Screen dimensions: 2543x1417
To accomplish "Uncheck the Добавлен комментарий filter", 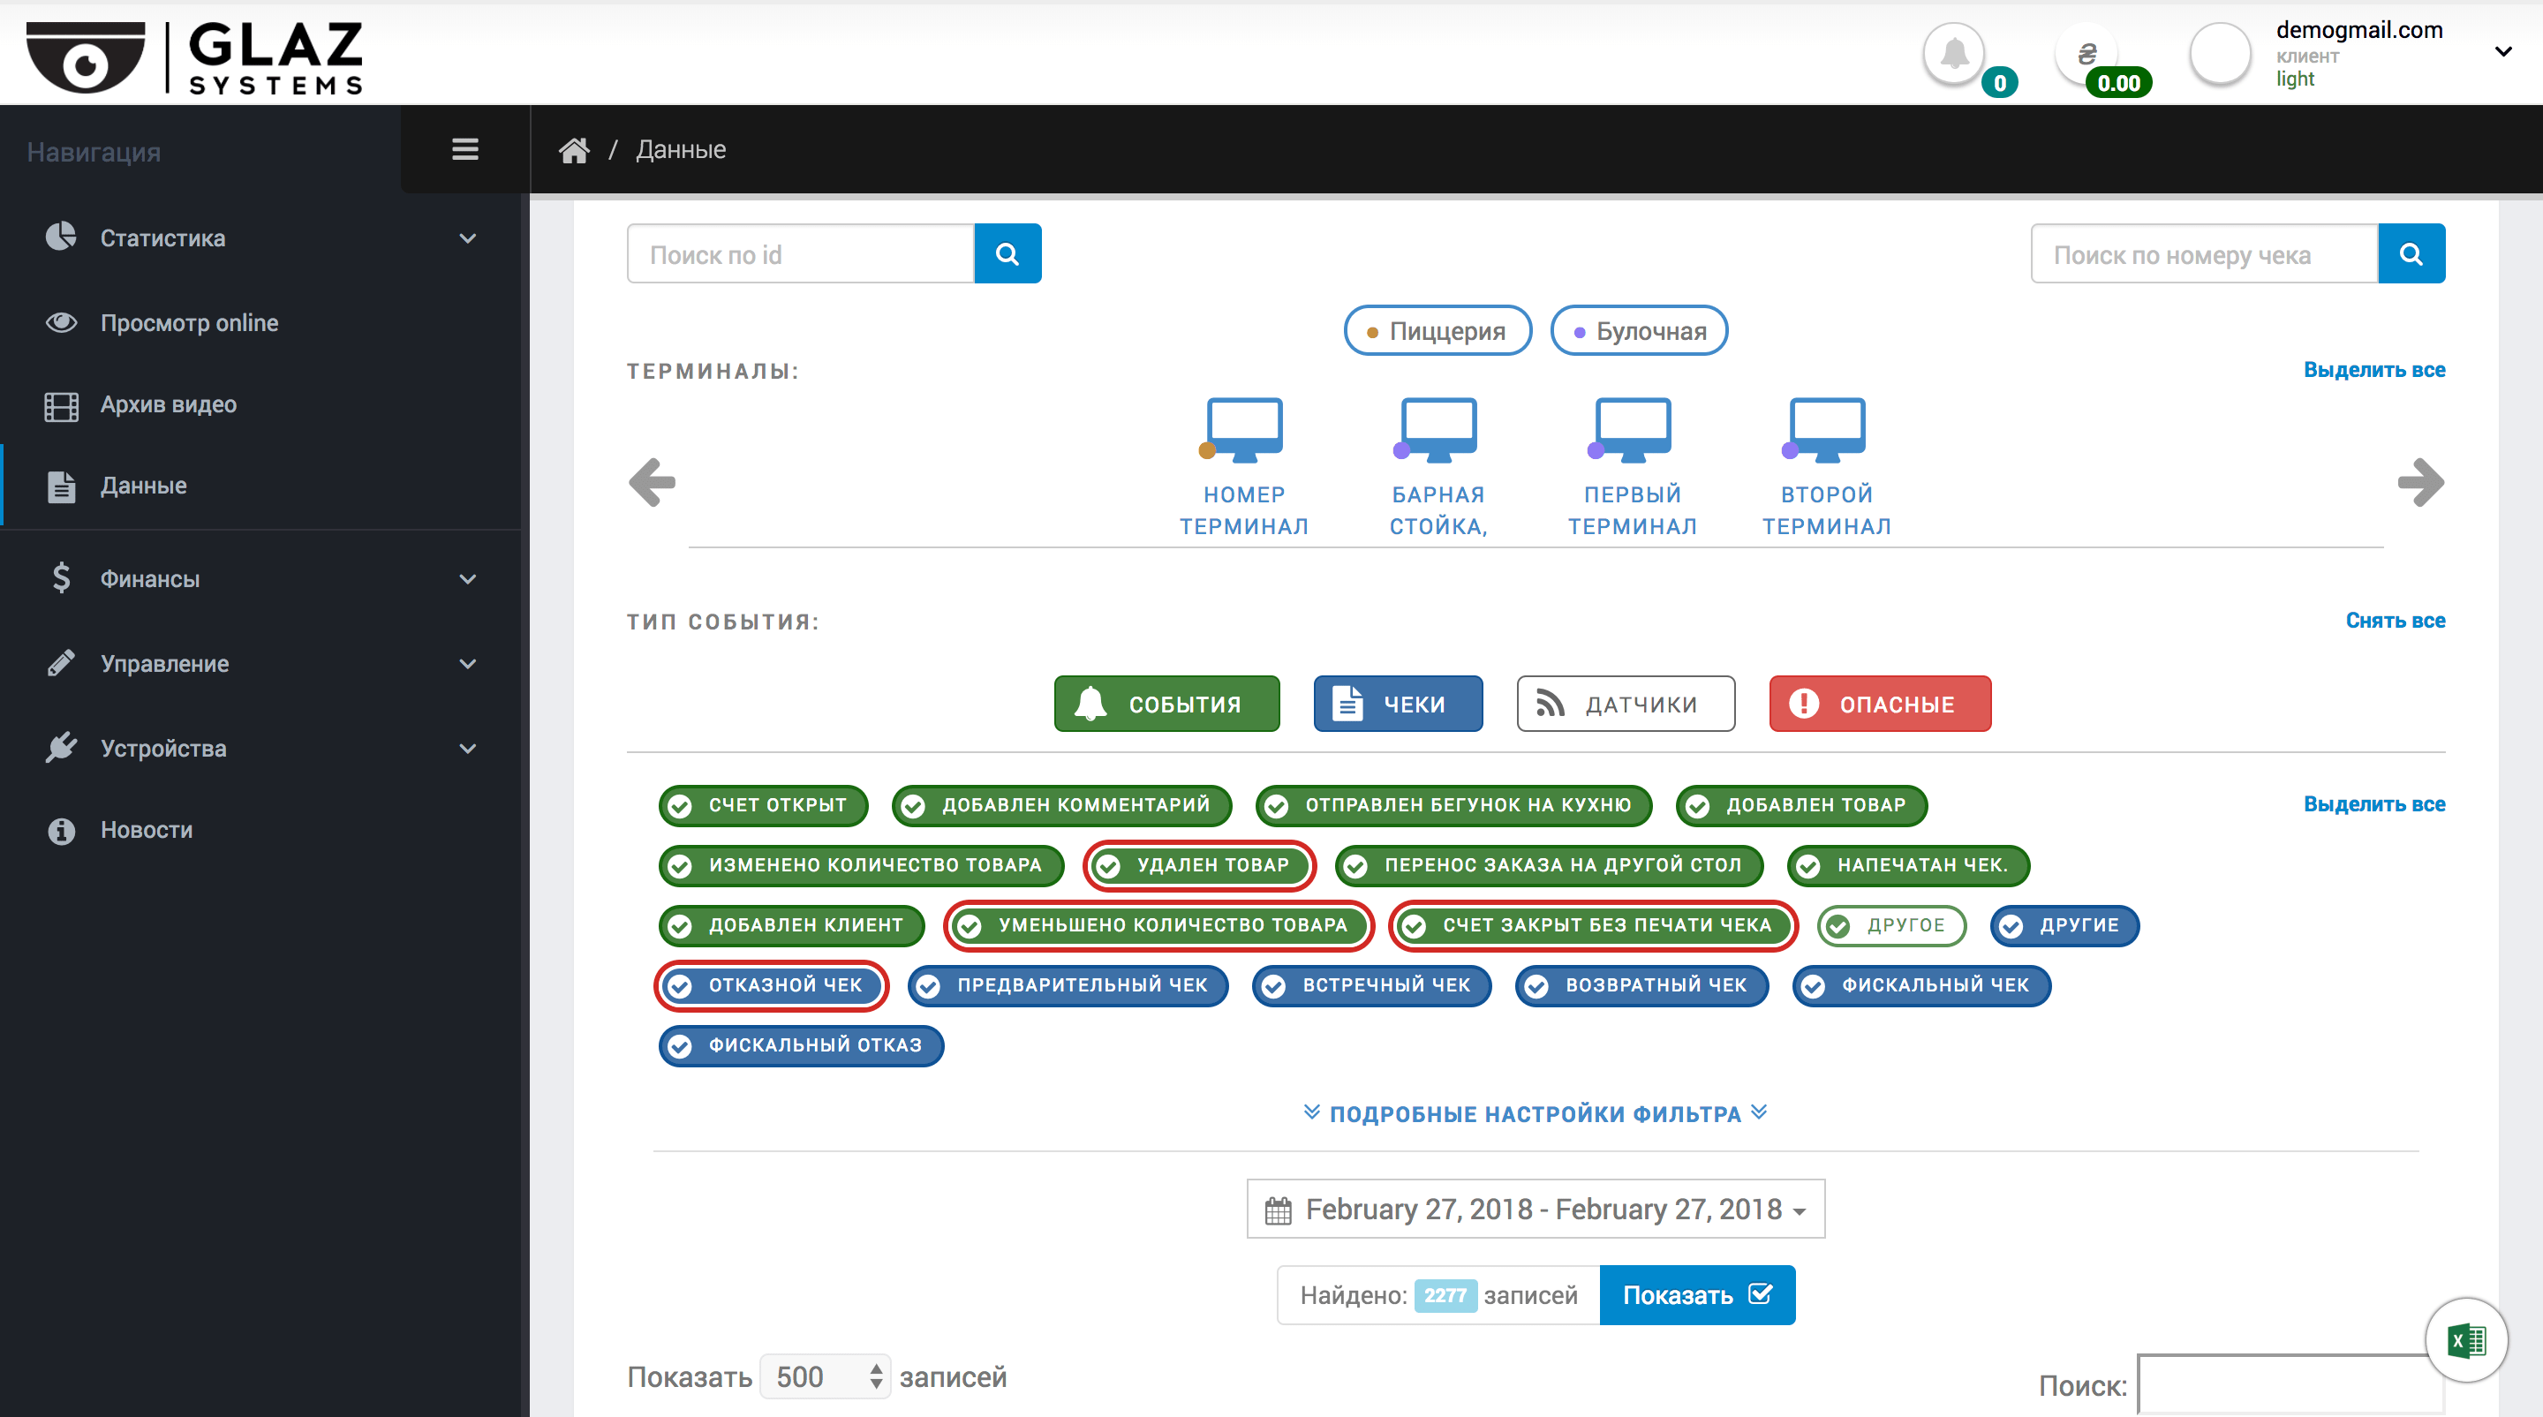I will tap(1061, 805).
